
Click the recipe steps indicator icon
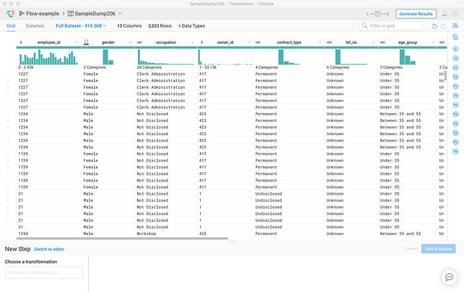[x=377, y=14]
